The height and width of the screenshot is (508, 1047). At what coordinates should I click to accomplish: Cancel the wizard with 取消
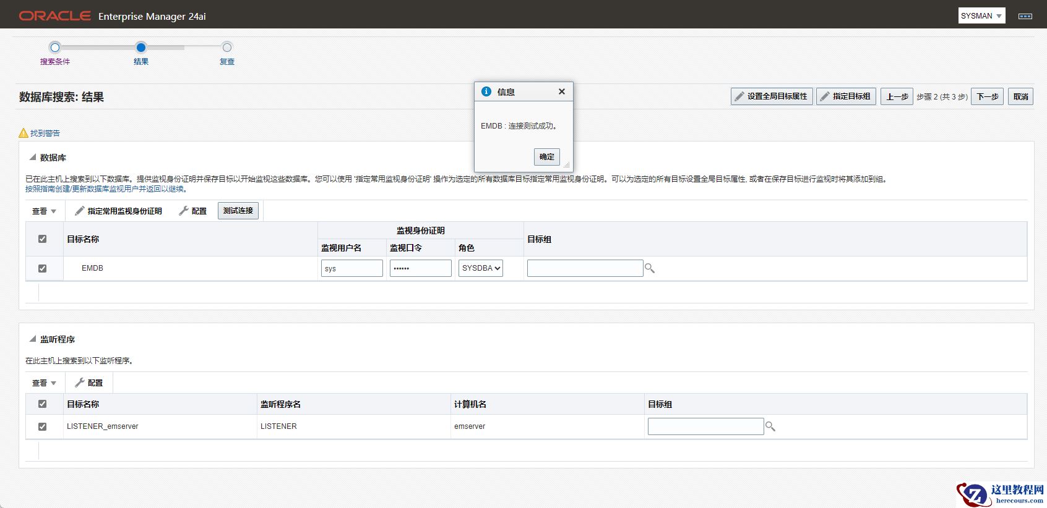1020,96
